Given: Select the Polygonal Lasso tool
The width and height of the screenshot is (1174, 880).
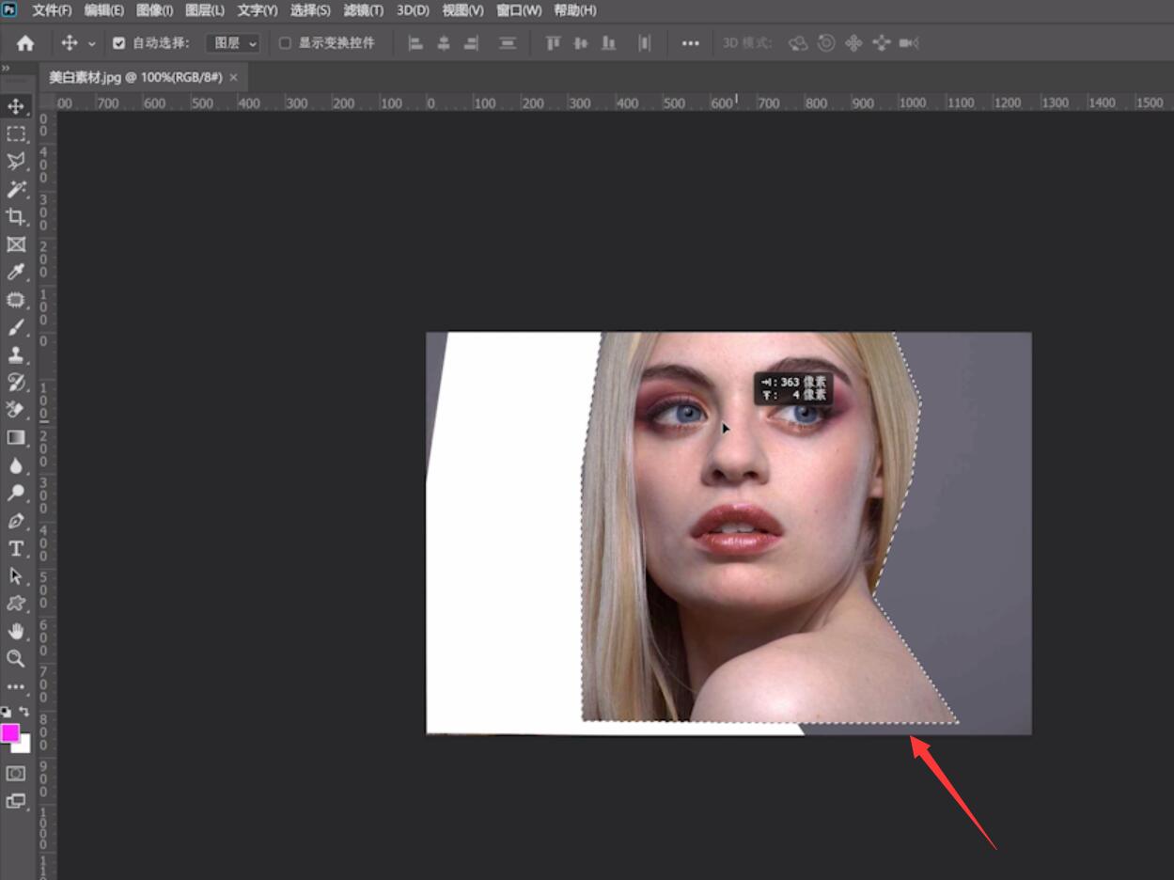Looking at the screenshot, I should coord(16,161).
